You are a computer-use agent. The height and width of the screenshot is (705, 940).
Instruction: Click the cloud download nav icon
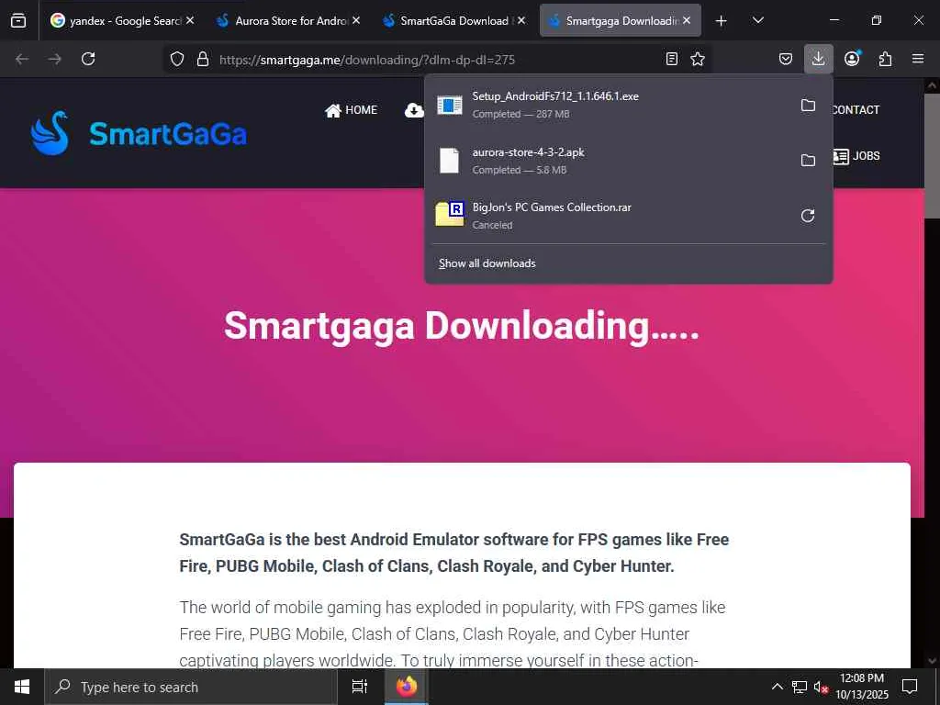(414, 110)
